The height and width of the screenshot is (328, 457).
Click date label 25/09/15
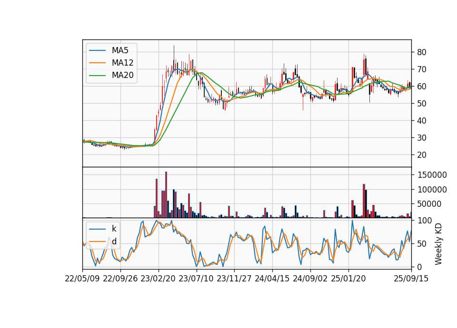tap(411, 279)
